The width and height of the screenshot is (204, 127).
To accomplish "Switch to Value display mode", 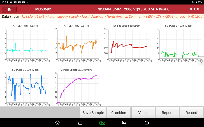I will tap(143, 113).
